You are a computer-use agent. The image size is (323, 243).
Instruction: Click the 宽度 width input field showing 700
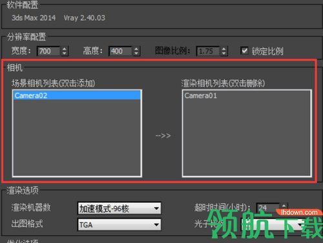coord(49,51)
